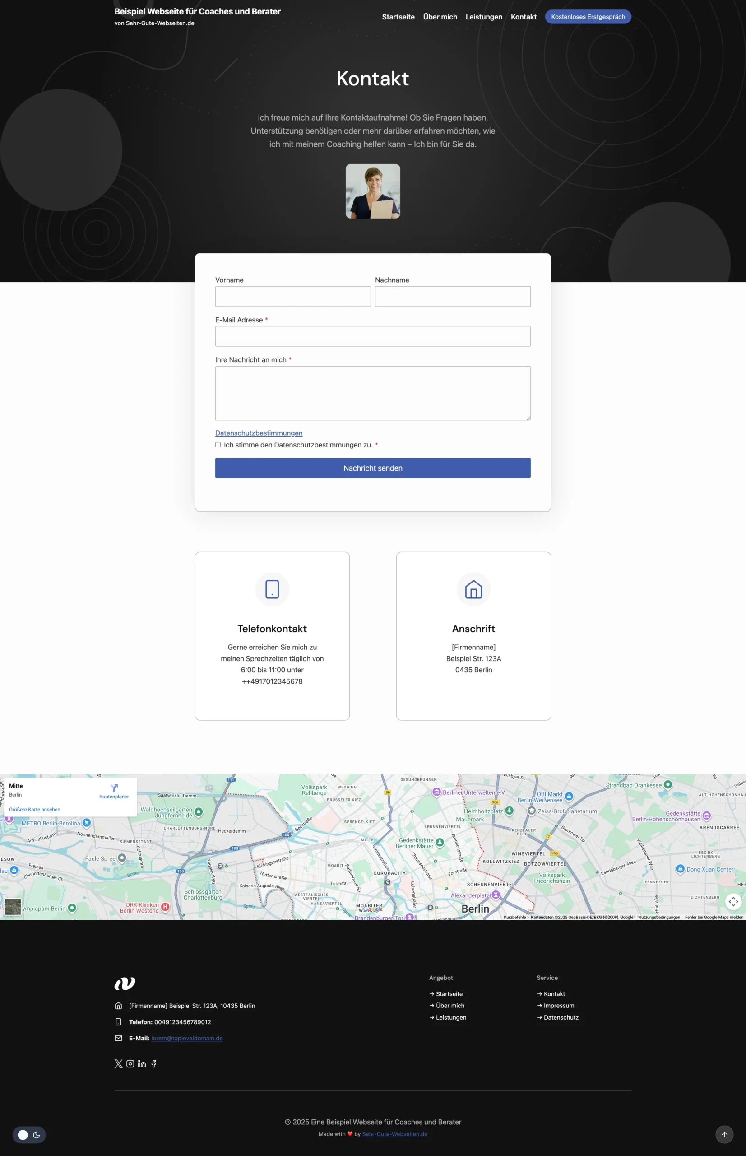Viewport: 746px width, 1156px height.
Task: Open Leistungen in the top navigation
Action: tap(483, 17)
